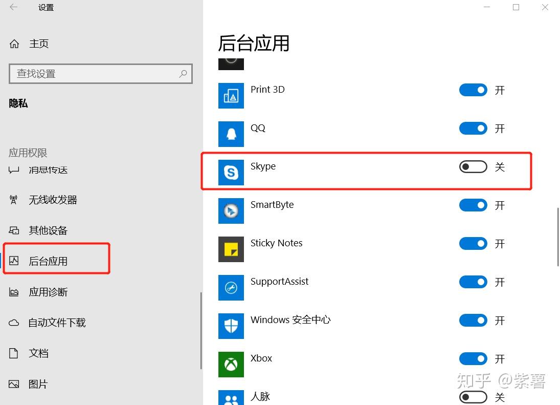Click the Skype app name

(x=263, y=166)
